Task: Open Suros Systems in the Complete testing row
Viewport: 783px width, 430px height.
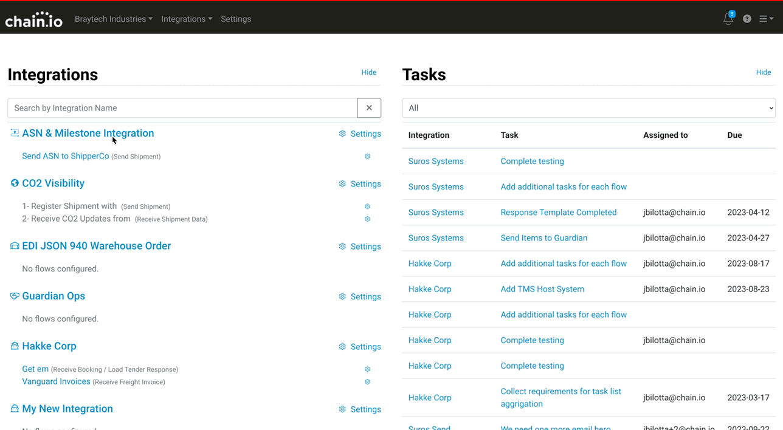Action: (436, 161)
